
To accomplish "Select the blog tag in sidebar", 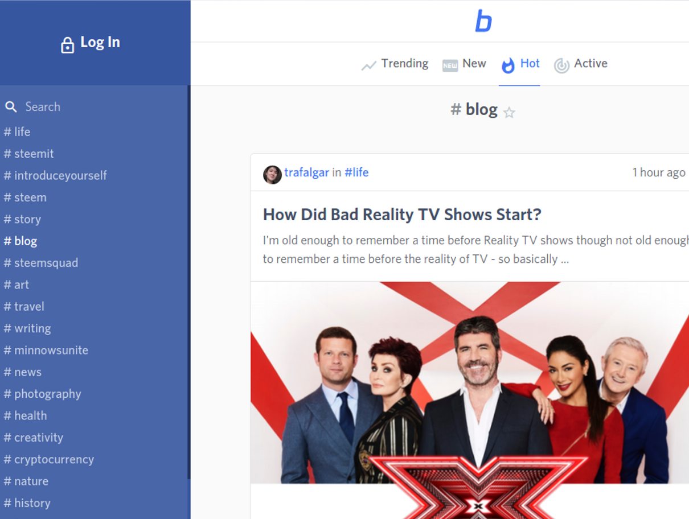I will click(20, 241).
